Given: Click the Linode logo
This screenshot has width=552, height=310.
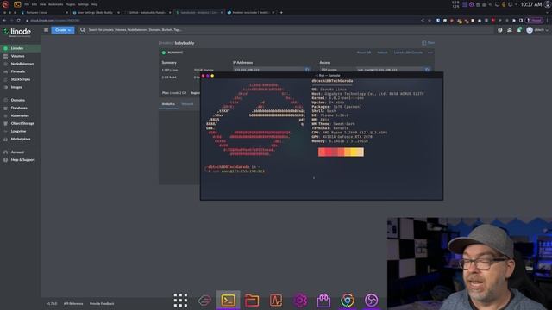Looking at the screenshot, I should click(17, 32).
